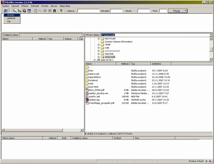
Task: Select the foto folder icon
Action: (87, 71)
